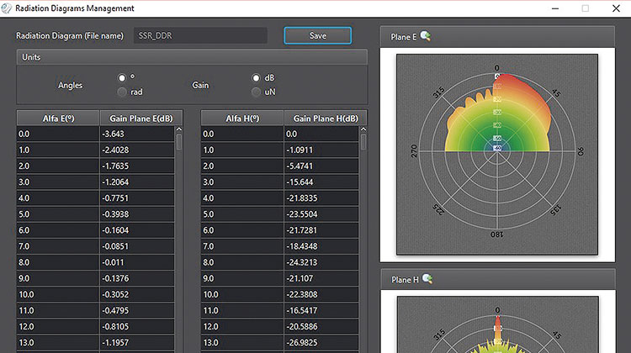Minimize the Radiation Diagrams Management window
631x353 pixels.
coord(555,8)
